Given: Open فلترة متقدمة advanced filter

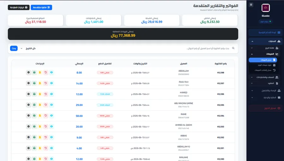Looking at the screenshot, I should tap(41, 8).
